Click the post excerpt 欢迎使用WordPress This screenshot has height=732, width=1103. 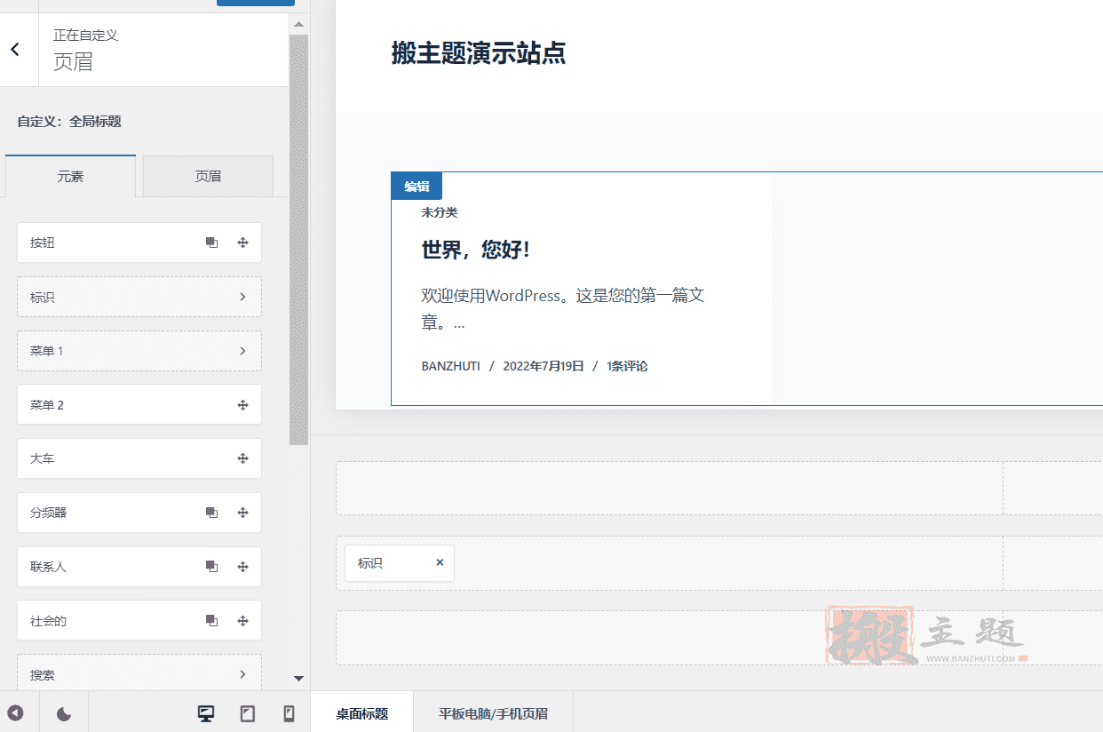click(563, 309)
